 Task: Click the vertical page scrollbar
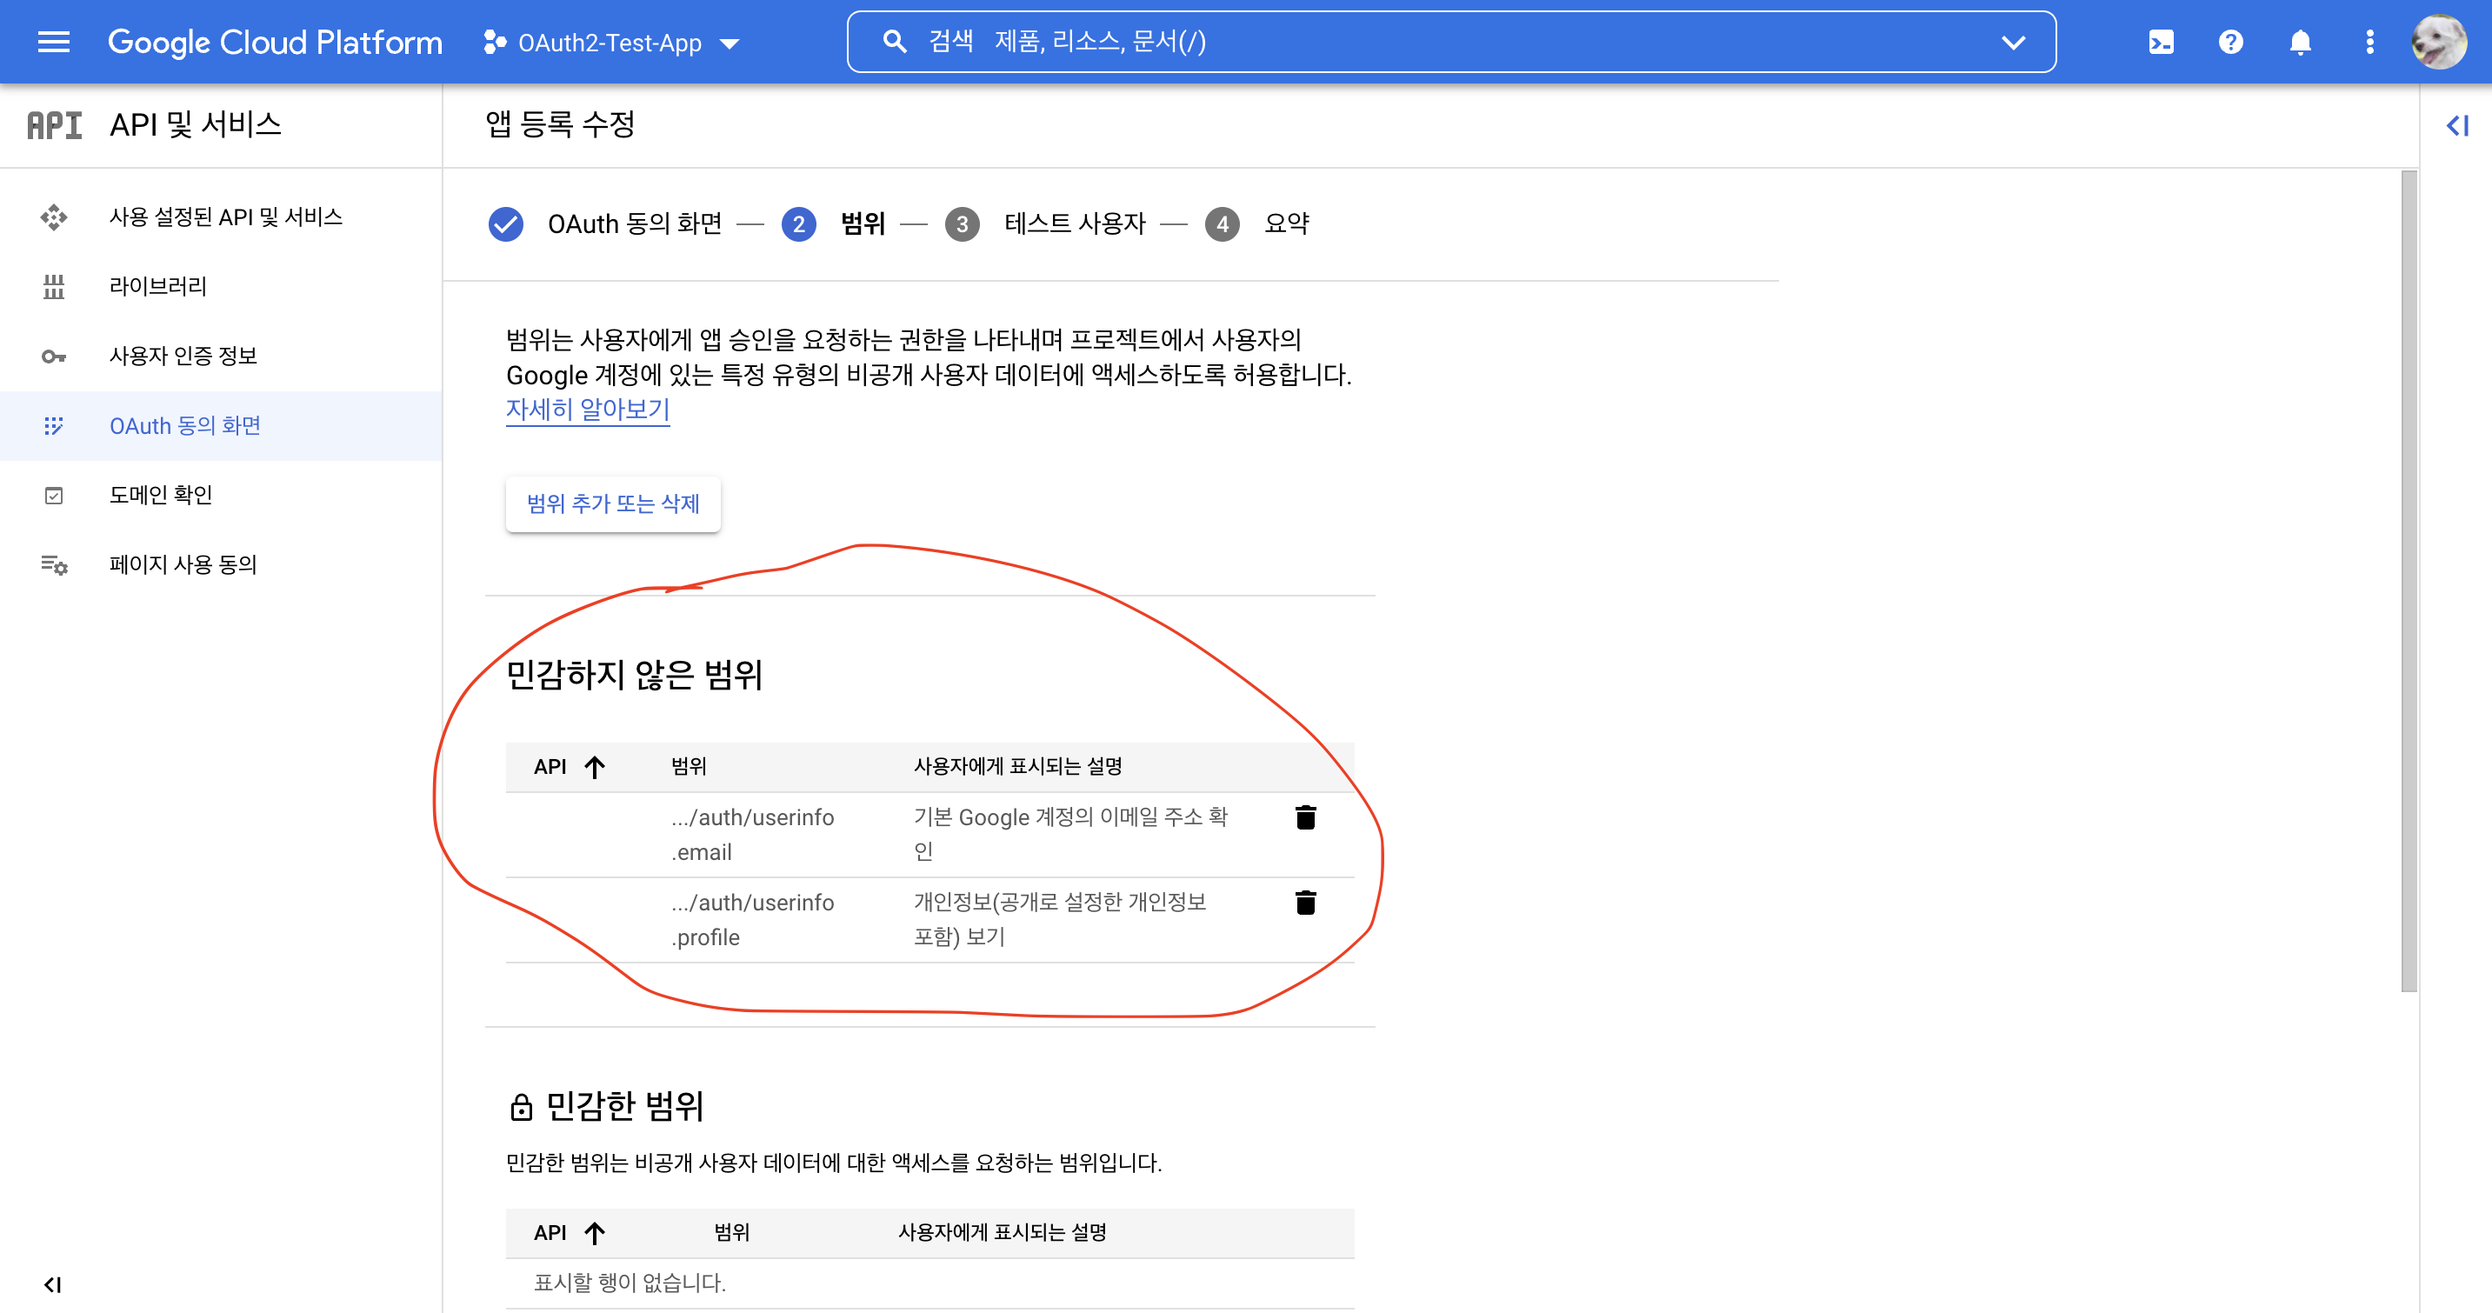2408,581
